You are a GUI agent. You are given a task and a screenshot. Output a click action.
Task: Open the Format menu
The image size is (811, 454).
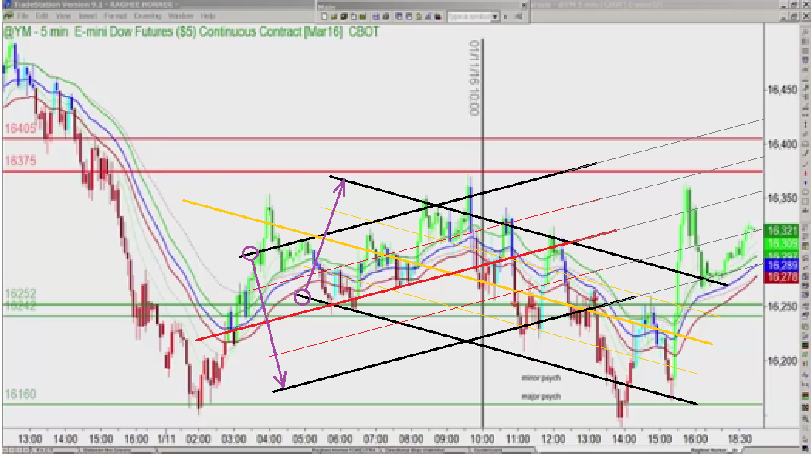pos(115,16)
